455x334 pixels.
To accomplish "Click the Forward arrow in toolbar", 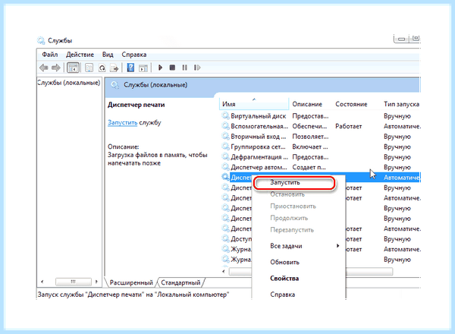I will coord(56,68).
